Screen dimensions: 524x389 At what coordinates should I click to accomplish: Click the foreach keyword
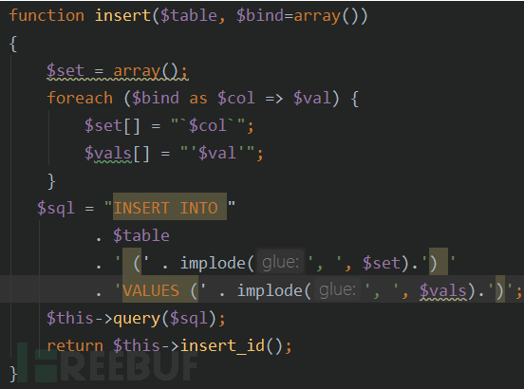(80, 98)
